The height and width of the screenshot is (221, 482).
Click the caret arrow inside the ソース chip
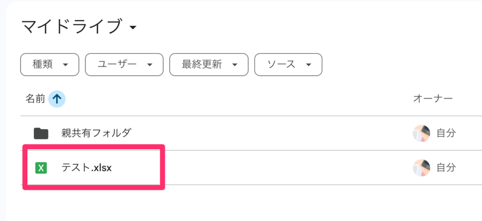click(309, 65)
